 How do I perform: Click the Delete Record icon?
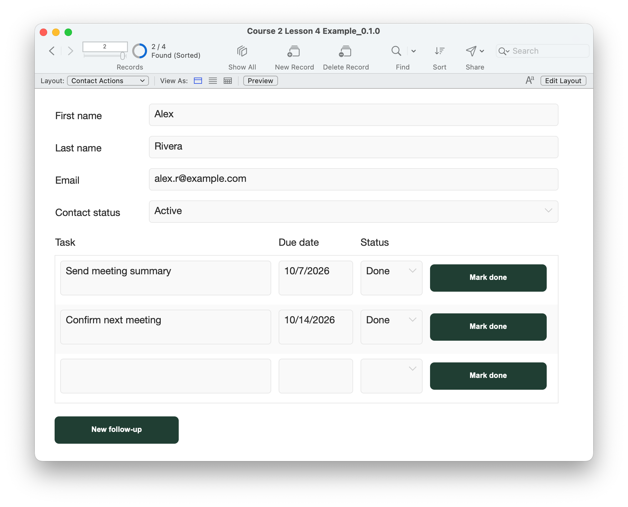[345, 51]
